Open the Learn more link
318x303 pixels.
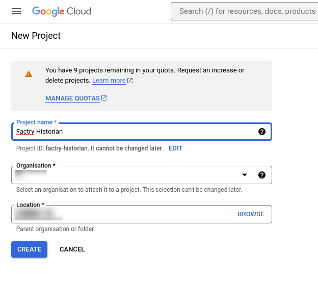point(109,81)
